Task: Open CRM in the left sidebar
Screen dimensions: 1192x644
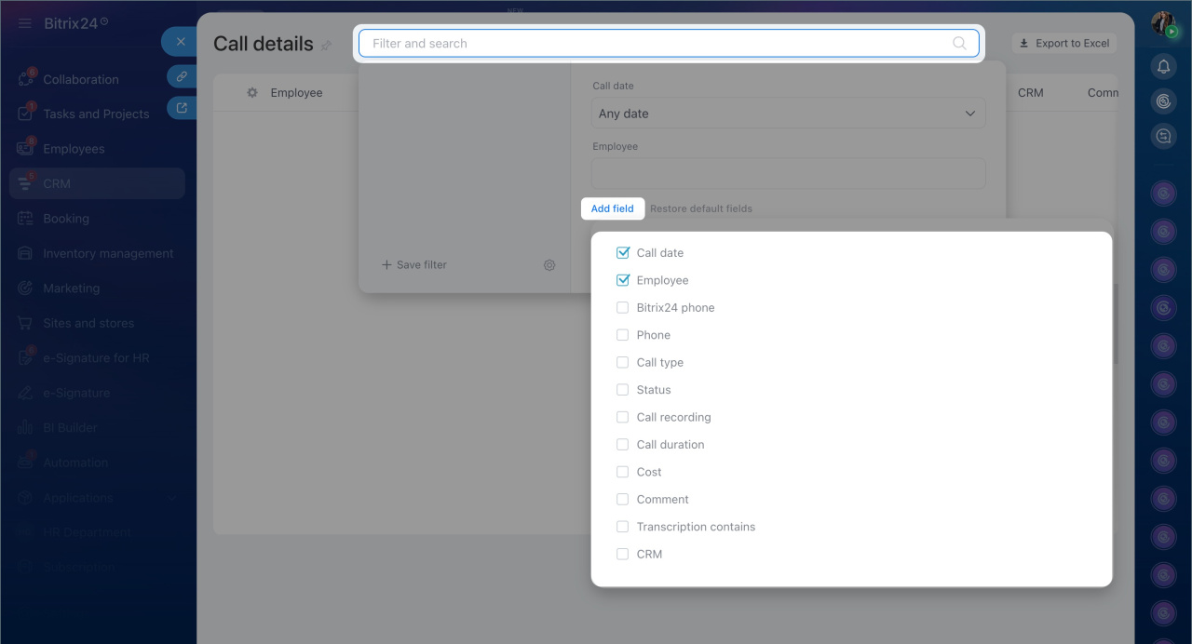Action: [57, 184]
